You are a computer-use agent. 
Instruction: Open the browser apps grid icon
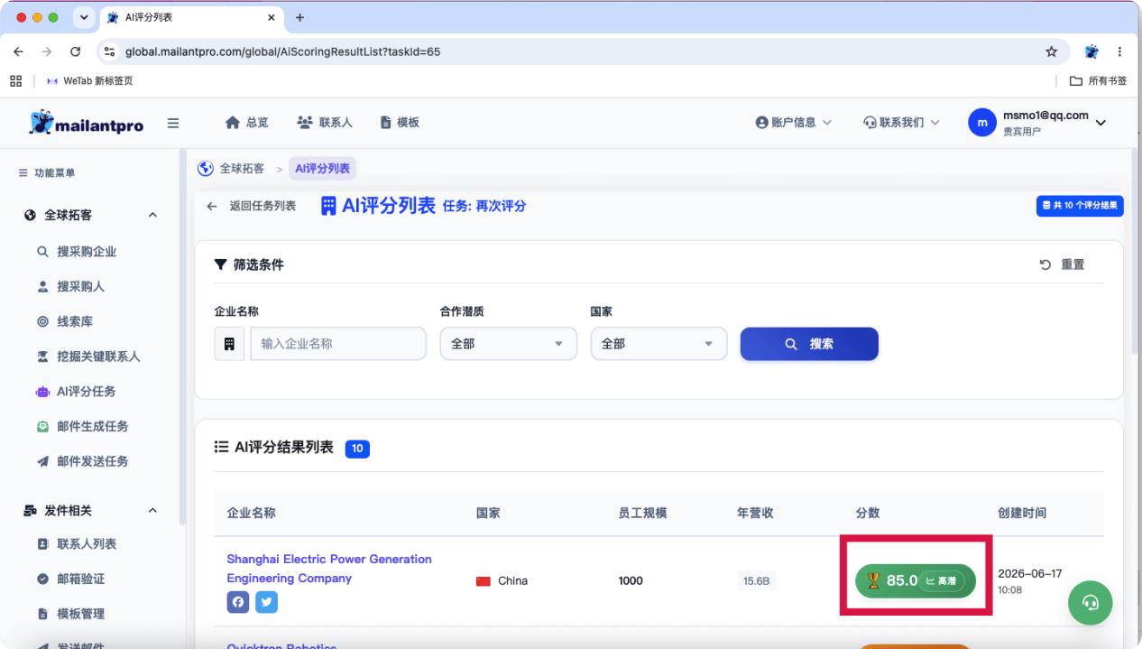15,81
